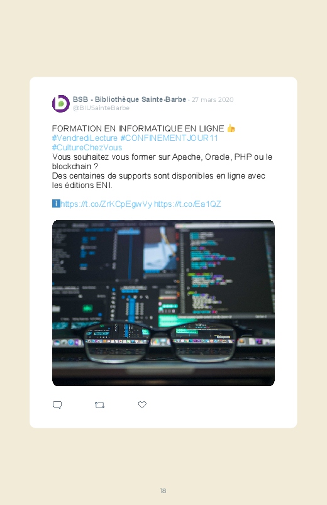Screen dimensions: 327x505
Task: Click the text 'les éditions ENI'
Action: point(82,185)
